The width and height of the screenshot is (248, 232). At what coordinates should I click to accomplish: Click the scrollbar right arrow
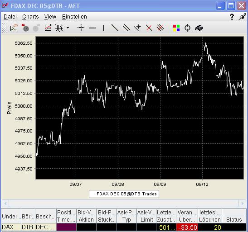(242, 204)
